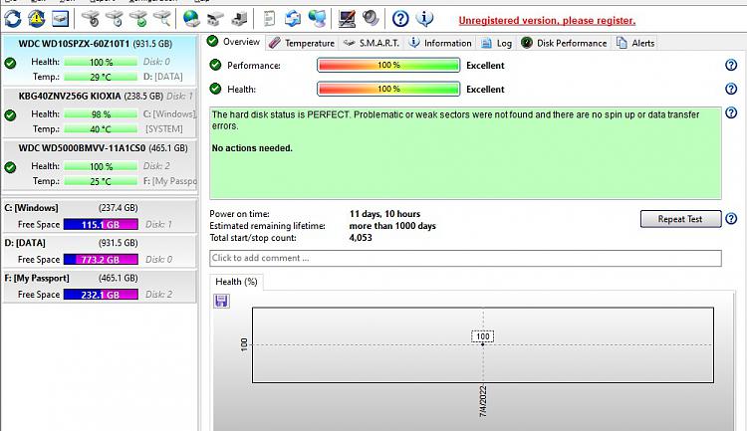Click 'Unregistered version, please register' link
This screenshot has width=747, height=431.
pyautogui.click(x=547, y=21)
